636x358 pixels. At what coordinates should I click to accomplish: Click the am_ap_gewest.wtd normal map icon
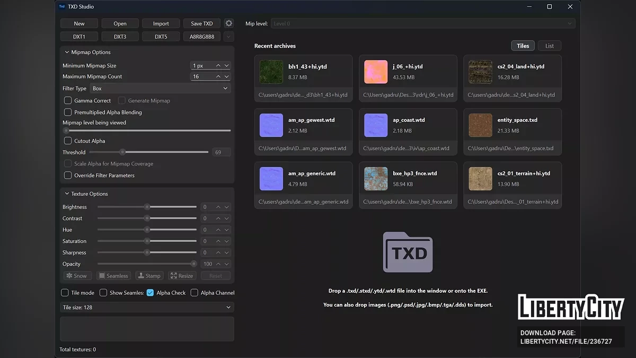click(271, 125)
